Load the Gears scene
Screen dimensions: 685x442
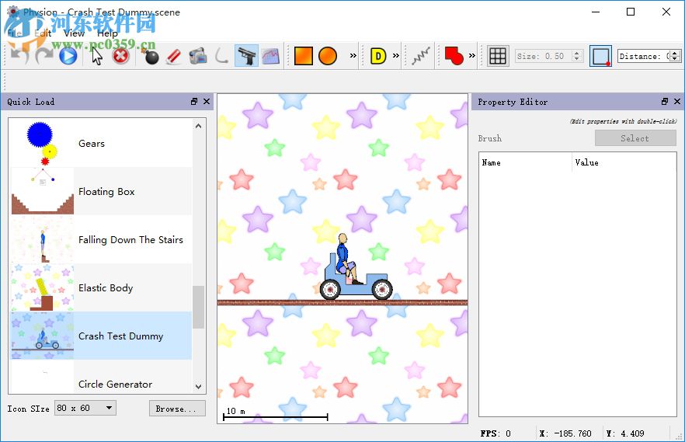tap(101, 143)
